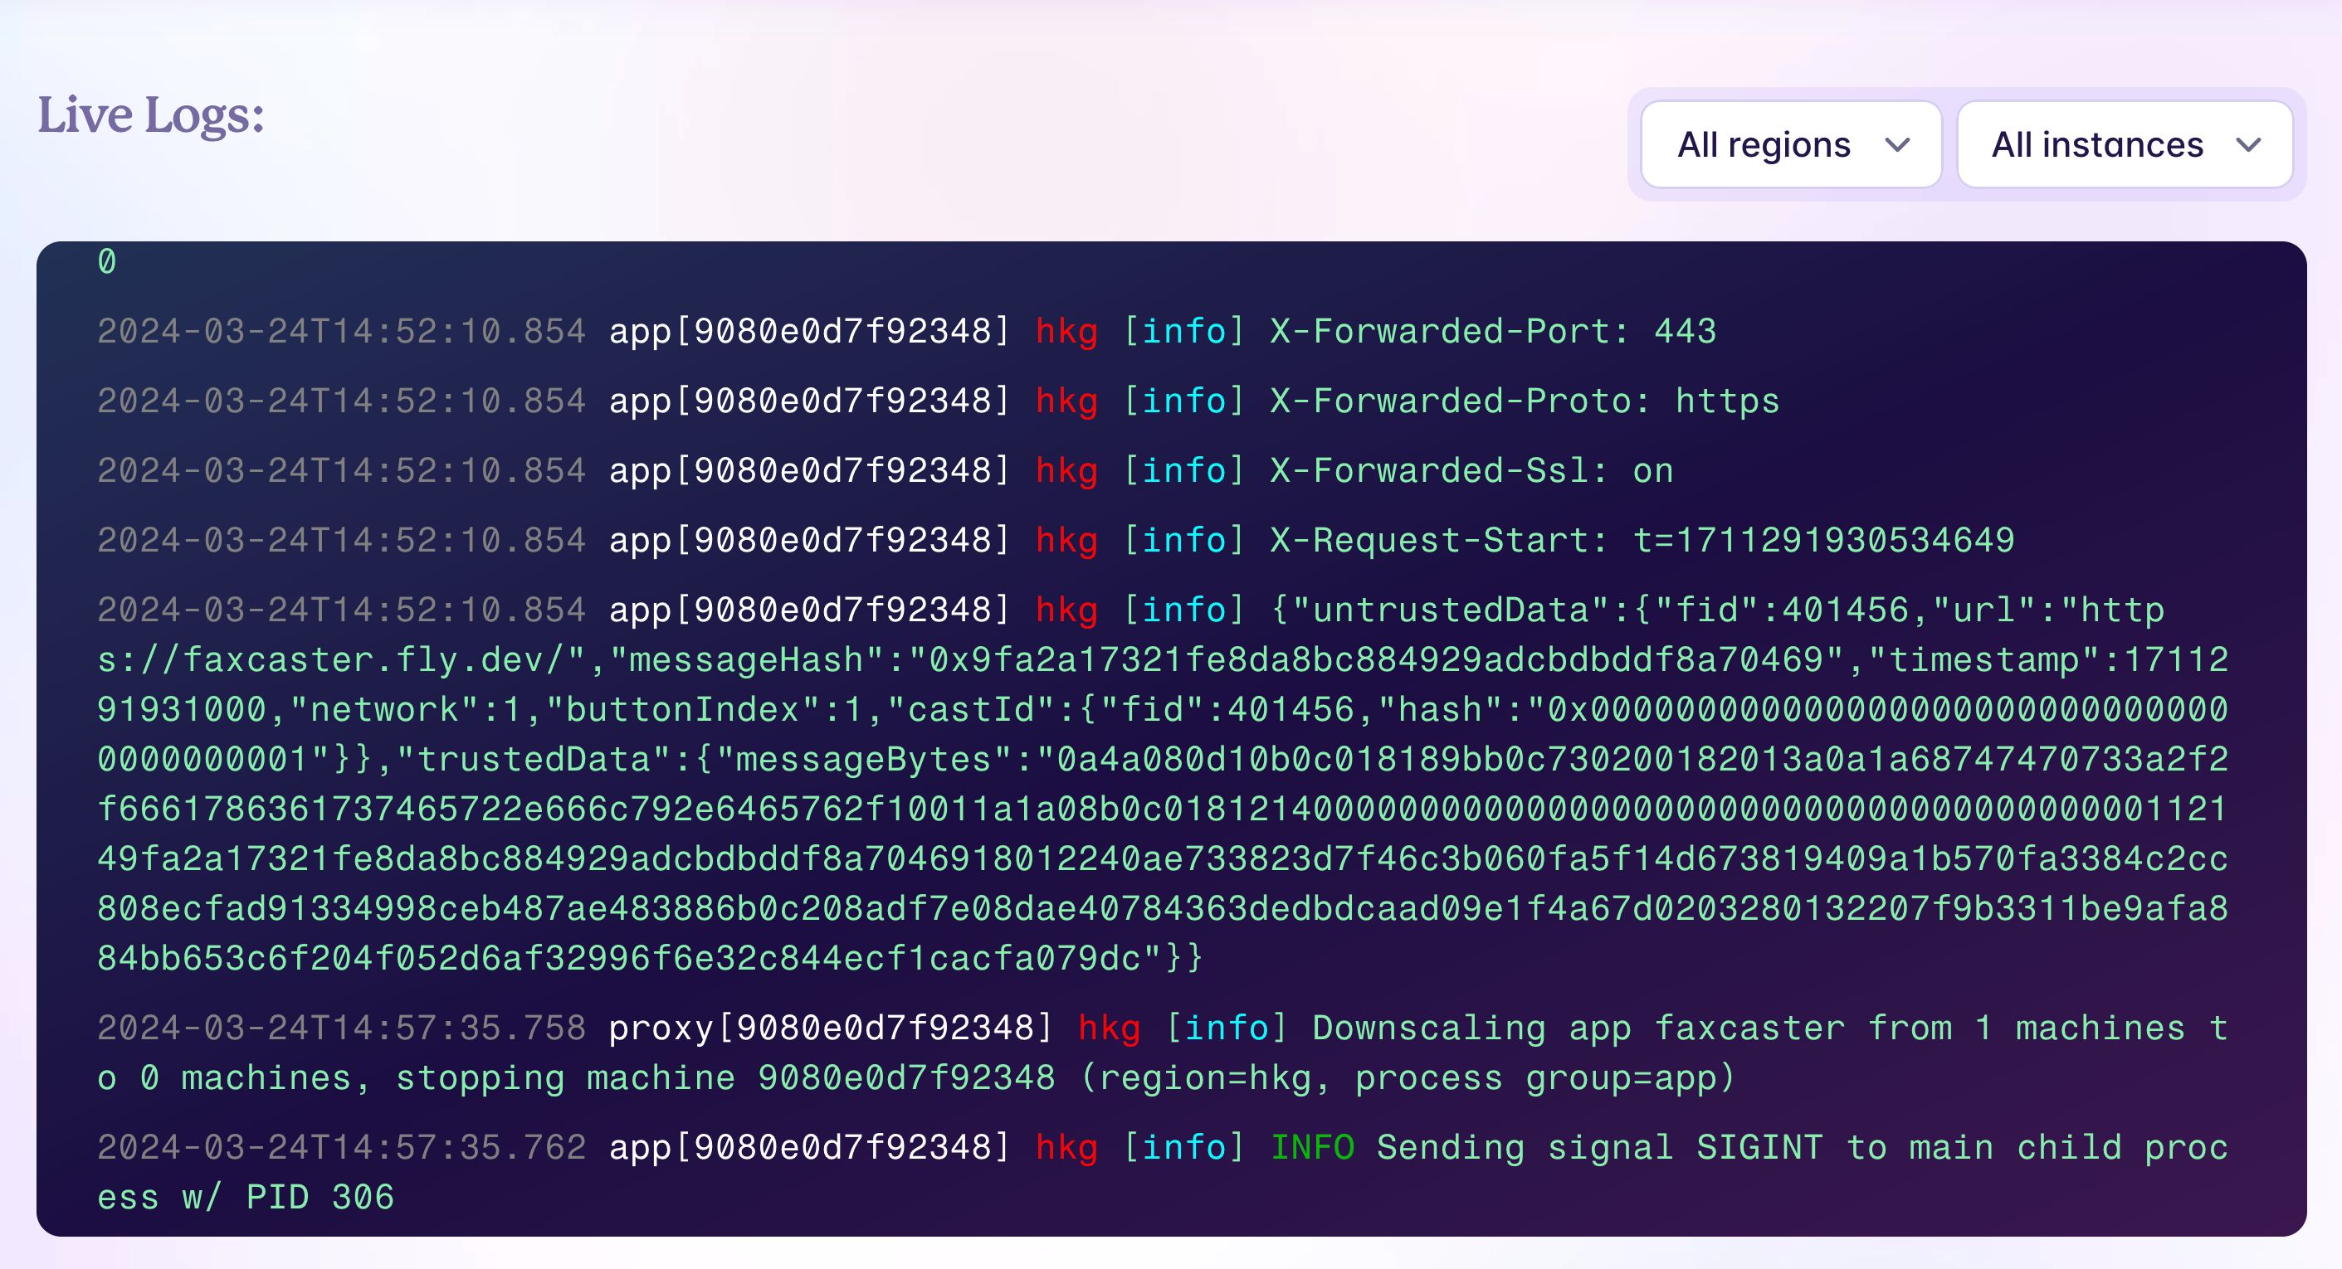Viewport: 2342px width, 1269px height.
Task: Click the chevron in All instances selector
Action: pos(2248,145)
